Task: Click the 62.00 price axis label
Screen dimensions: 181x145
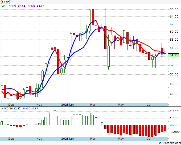Action: (174, 24)
